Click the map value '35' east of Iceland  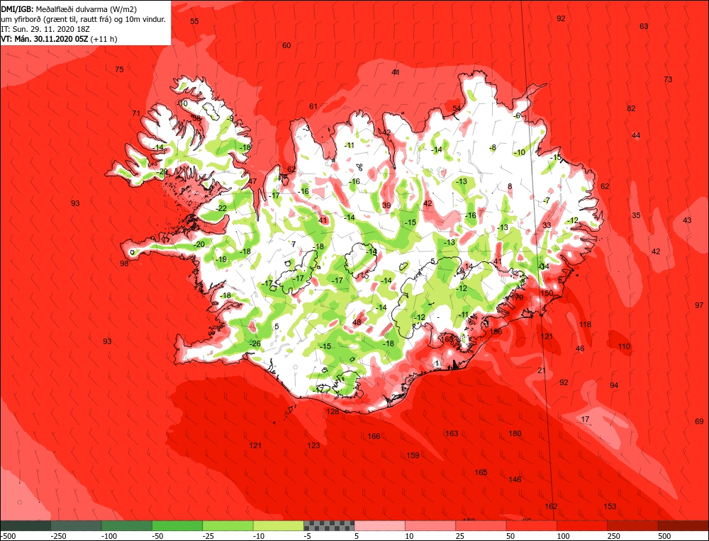point(636,215)
